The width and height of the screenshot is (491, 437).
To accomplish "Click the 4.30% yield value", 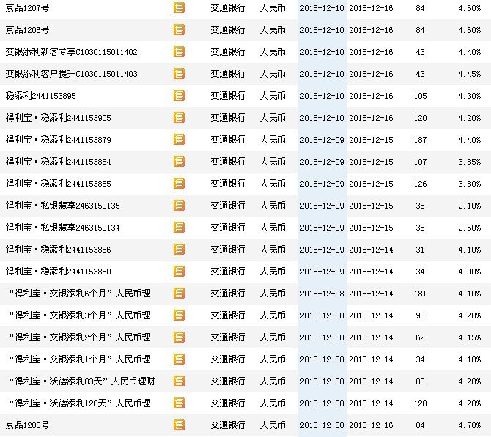I will pyautogui.click(x=470, y=96).
